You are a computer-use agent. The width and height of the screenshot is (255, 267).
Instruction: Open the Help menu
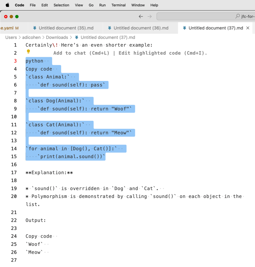click(154, 5)
